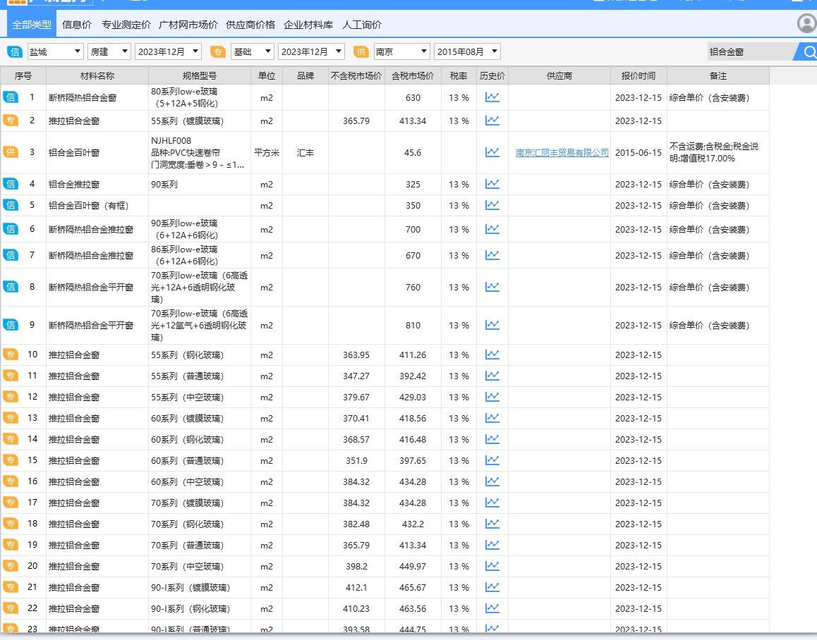Show history price trend for 铝合金推拉窗 90系列

coord(492,184)
